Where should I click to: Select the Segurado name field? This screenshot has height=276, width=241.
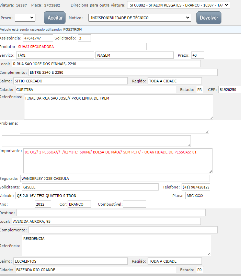pos(114,178)
